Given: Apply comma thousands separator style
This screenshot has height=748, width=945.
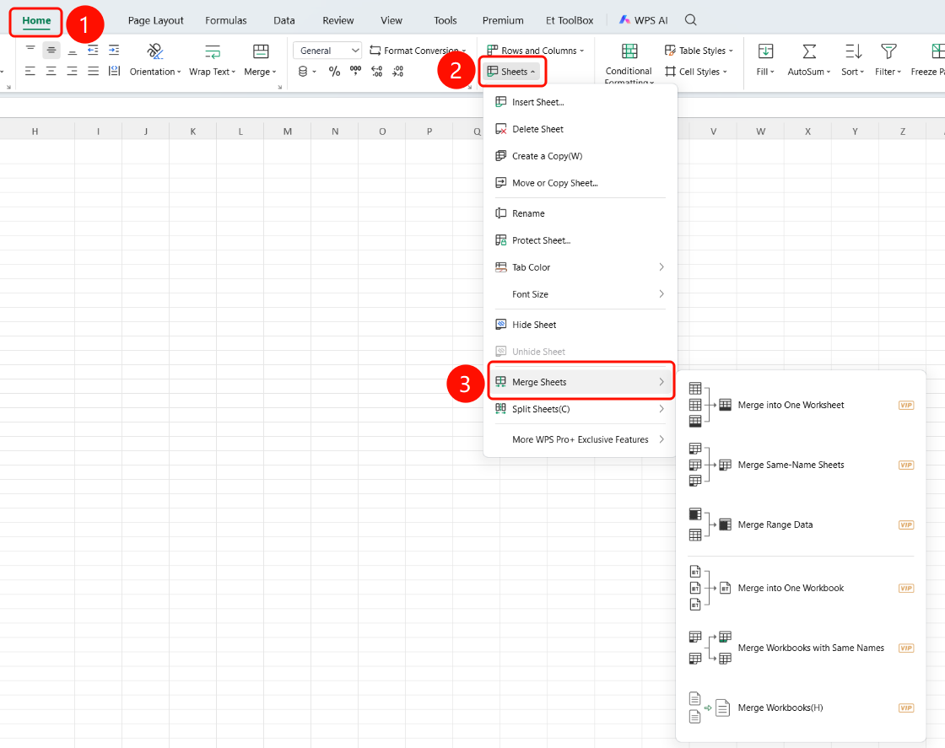Looking at the screenshot, I should pyautogui.click(x=355, y=72).
